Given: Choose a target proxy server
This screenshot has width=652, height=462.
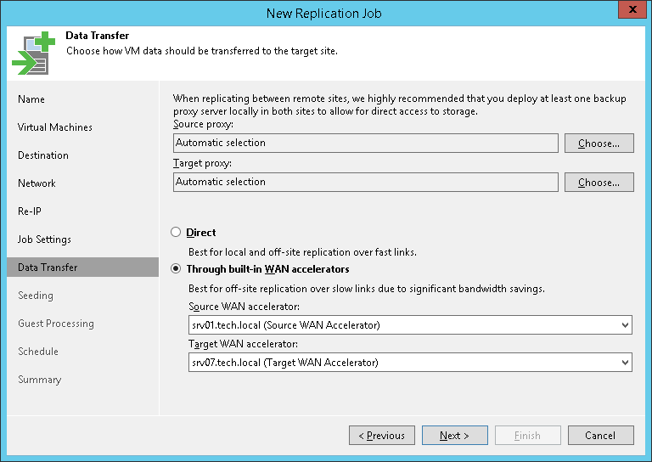Looking at the screenshot, I should 599,183.
